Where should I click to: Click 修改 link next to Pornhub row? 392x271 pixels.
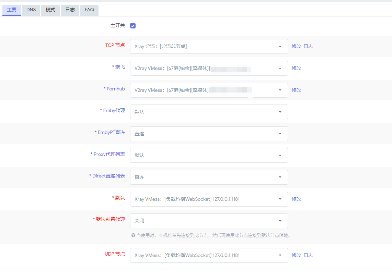click(296, 90)
